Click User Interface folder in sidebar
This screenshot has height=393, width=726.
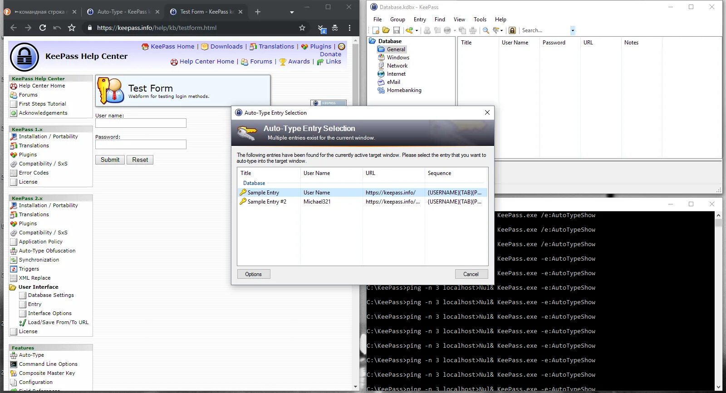[38, 287]
